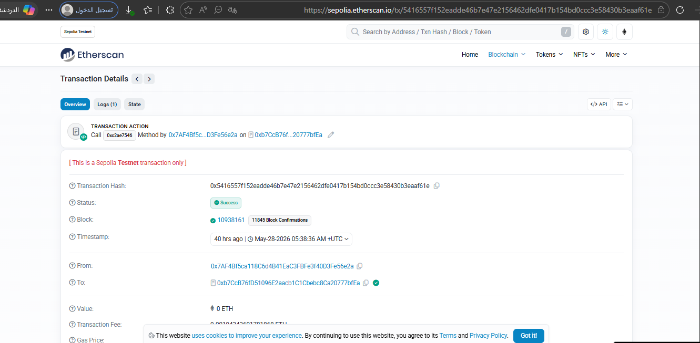This screenshot has height=343, width=700.
Task: Click the Translate page icon
Action: tap(232, 10)
